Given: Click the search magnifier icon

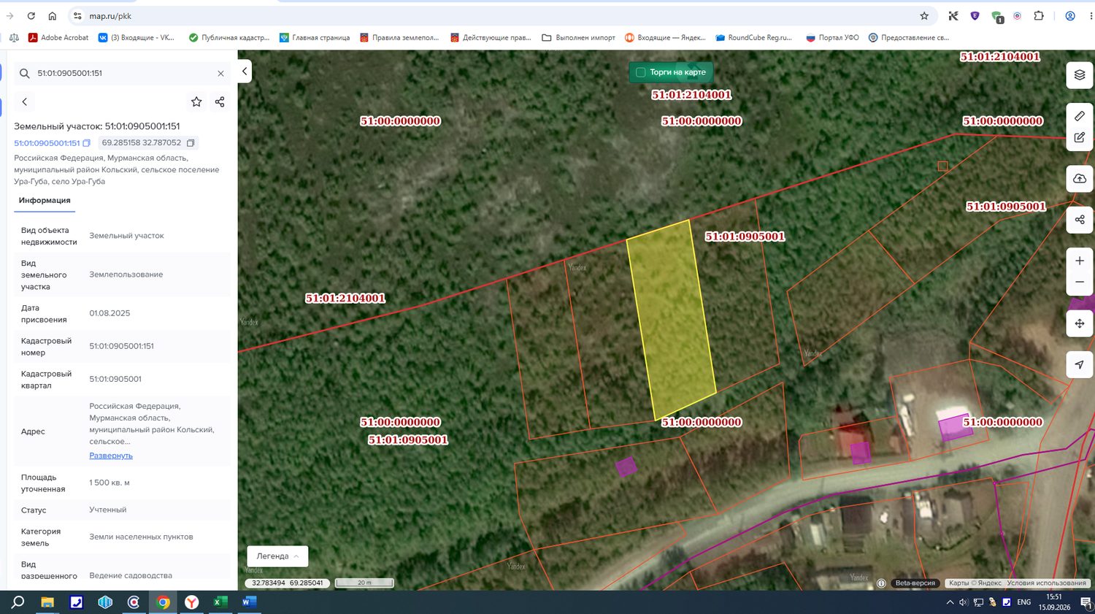Looking at the screenshot, I should (25, 74).
